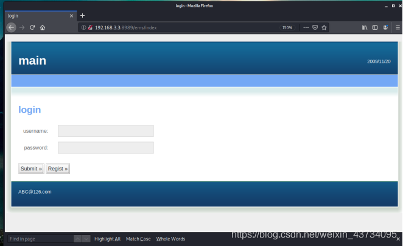403x246 pixels.
Task: Click the Regist button
Action: pos(58,169)
